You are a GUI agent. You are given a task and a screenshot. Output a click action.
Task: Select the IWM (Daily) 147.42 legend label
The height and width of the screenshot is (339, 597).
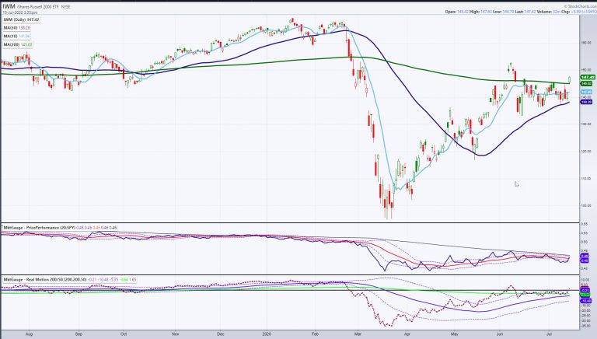(x=21, y=19)
